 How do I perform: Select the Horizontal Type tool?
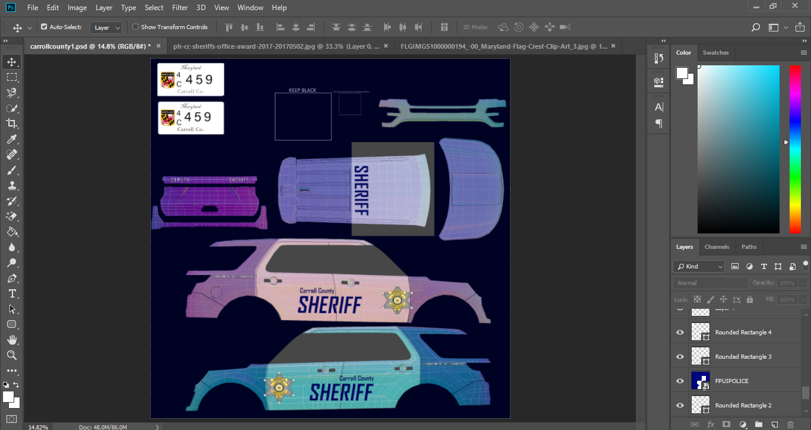coord(11,293)
